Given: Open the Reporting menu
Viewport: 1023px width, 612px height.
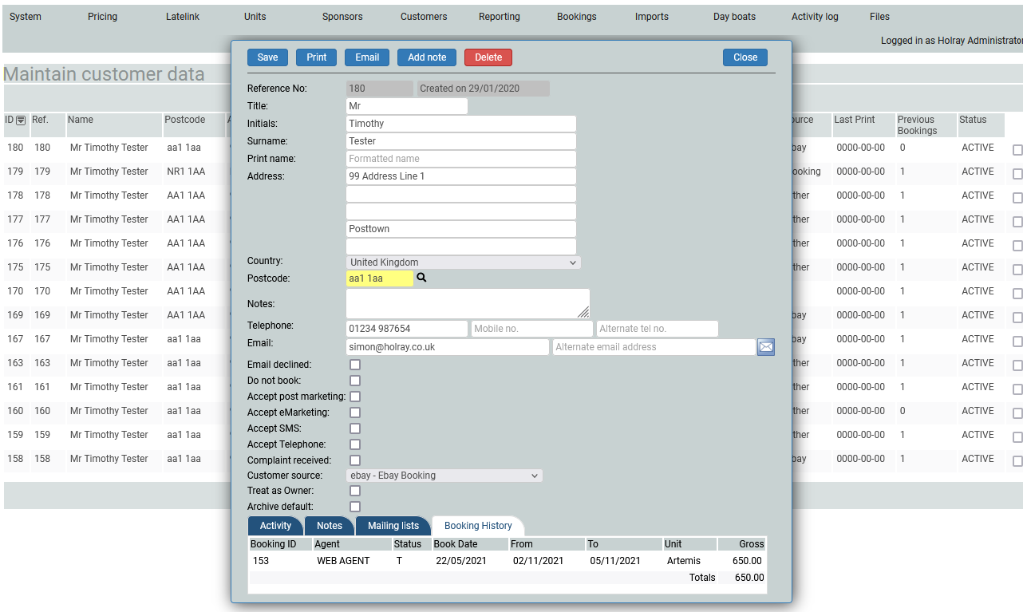Looking at the screenshot, I should (499, 17).
